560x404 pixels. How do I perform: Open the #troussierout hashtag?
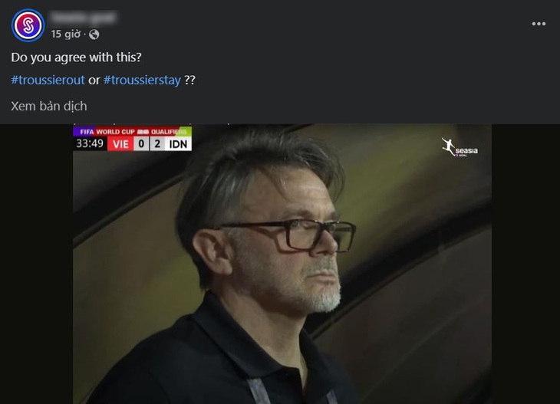click(48, 80)
